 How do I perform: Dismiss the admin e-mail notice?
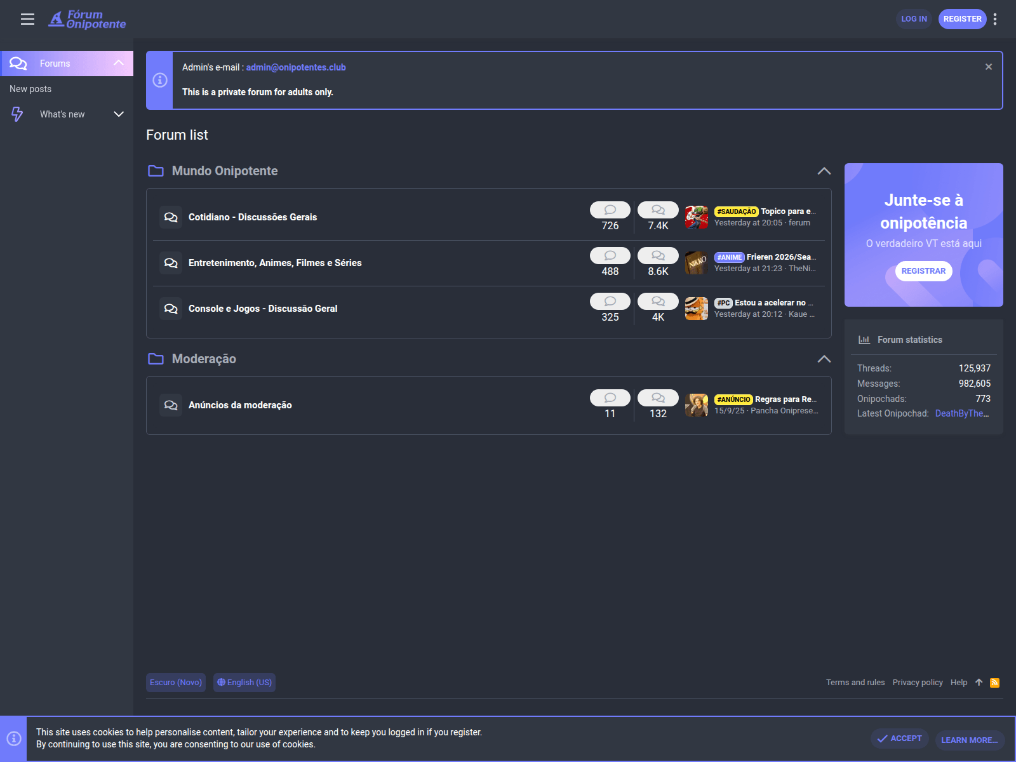(988, 67)
